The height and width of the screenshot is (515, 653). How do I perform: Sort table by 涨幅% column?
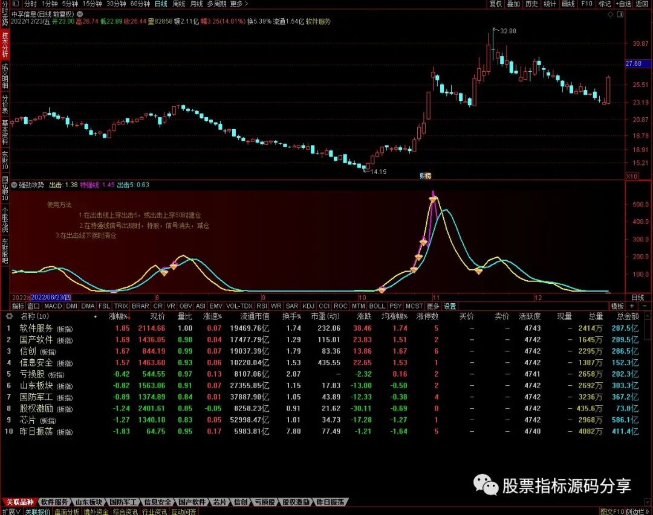click(x=119, y=316)
